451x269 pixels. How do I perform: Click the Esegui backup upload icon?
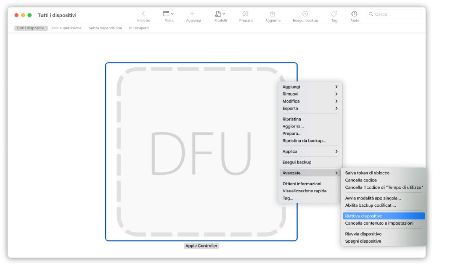305,14
